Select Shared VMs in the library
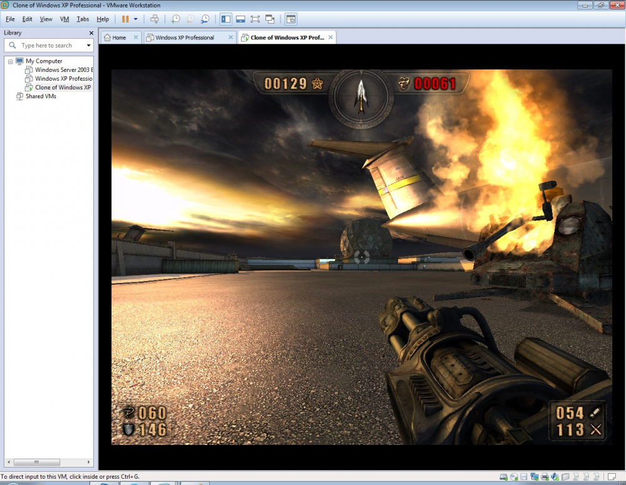626x485 pixels. (x=41, y=96)
